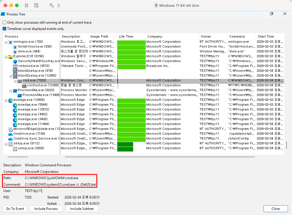Click the VM snapshot icon in the toolbar
The width and height of the screenshot is (292, 215).
pyautogui.click(x=36, y=5)
